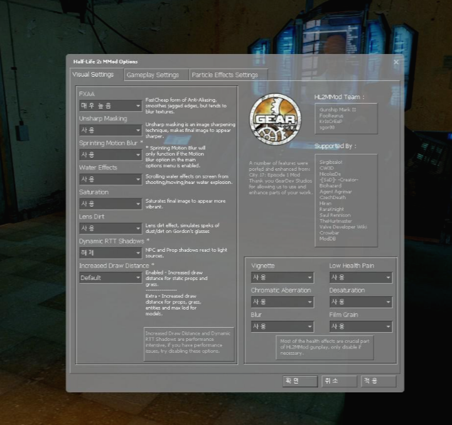Open the Vignette dropdown
452x425 pixels.
(x=282, y=277)
